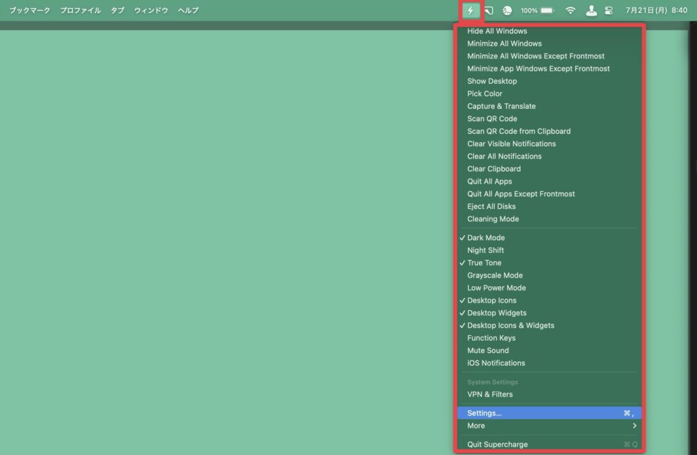Open VPN & Filters system settings
The image size is (697, 455).
point(549,394)
